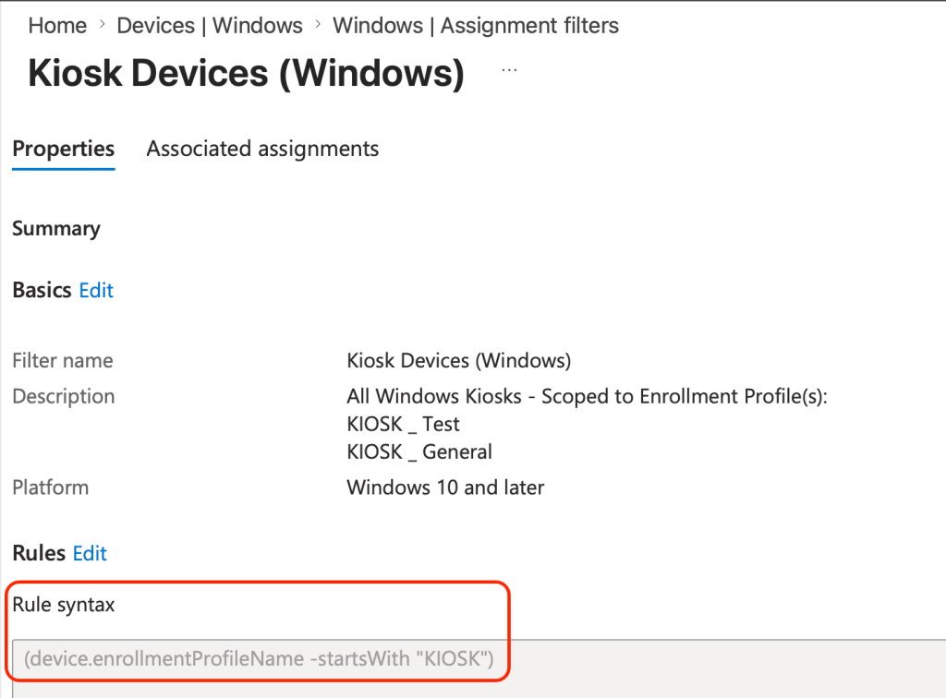Click the Rule syntax label
The height and width of the screenshot is (698, 946).
[x=64, y=605]
